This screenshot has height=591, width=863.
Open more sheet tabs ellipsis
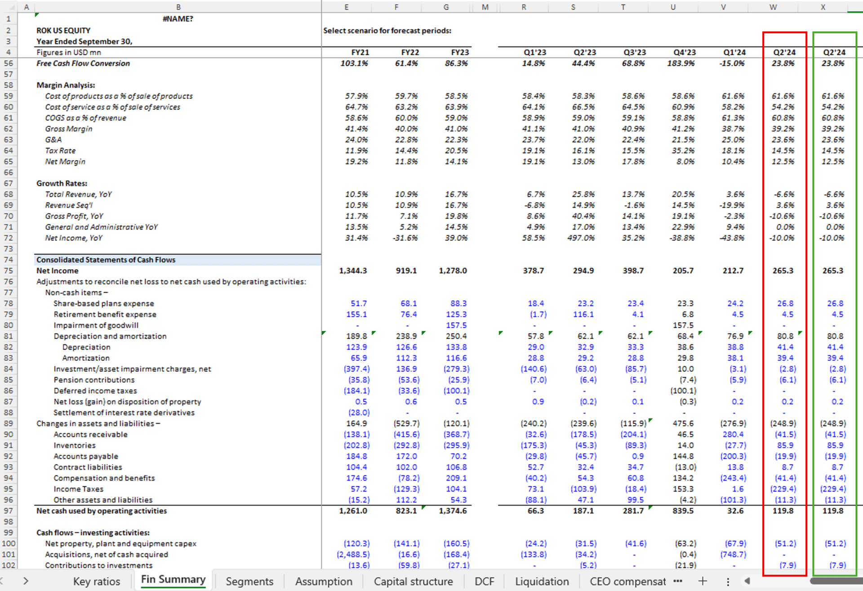tap(678, 581)
